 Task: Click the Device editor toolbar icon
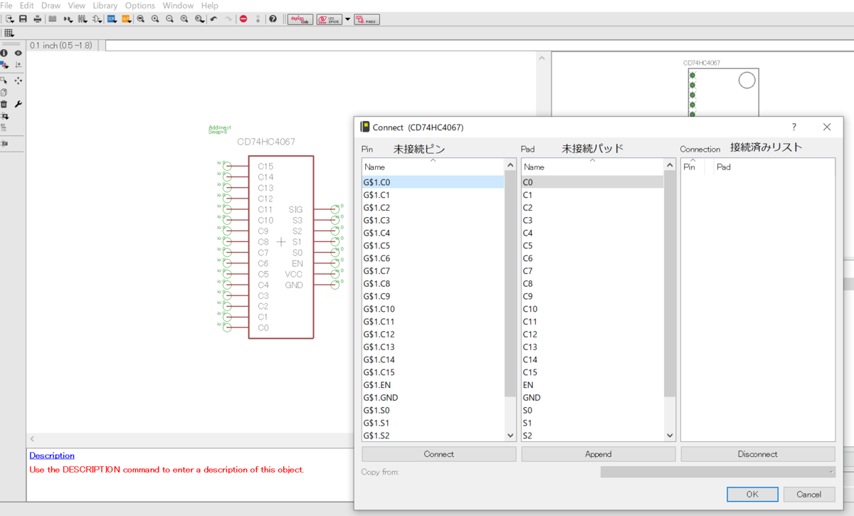tap(68, 19)
